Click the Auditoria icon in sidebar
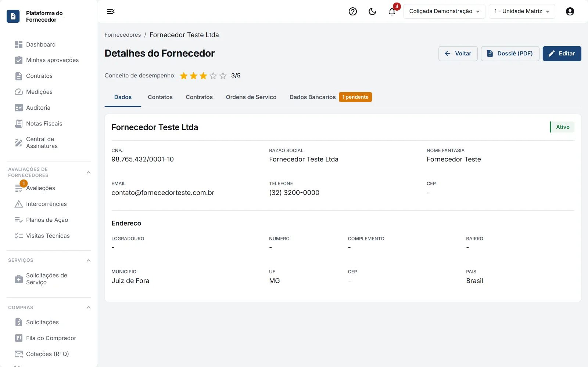This screenshot has height=367, width=588. click(x=19, y=108)
